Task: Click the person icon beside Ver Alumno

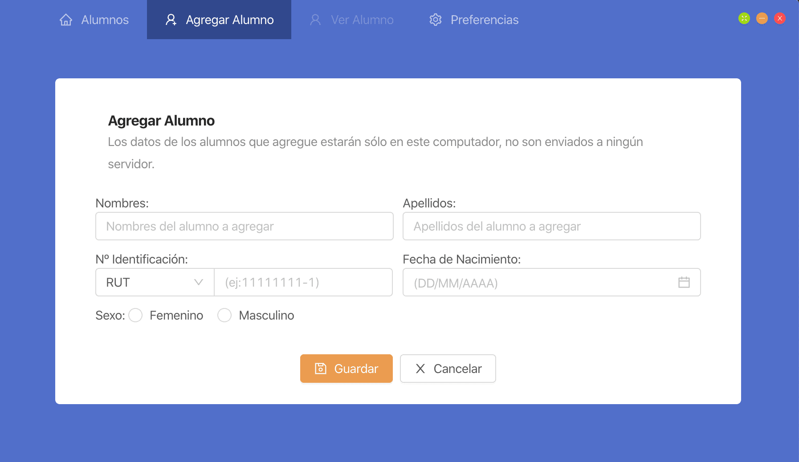Action: (x=315, y=20)
